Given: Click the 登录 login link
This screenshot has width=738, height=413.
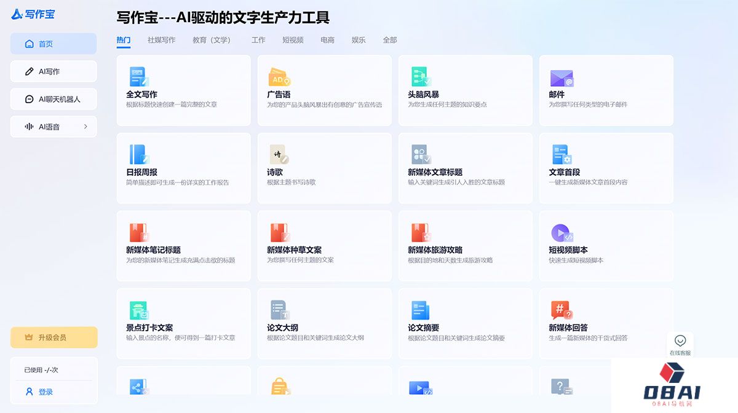Looking at the screenshot, I should click(46, 391).
